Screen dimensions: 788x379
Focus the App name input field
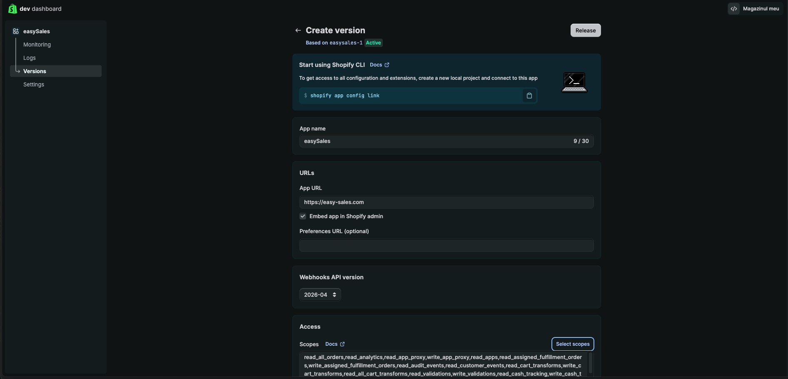[x=446, y=141]
